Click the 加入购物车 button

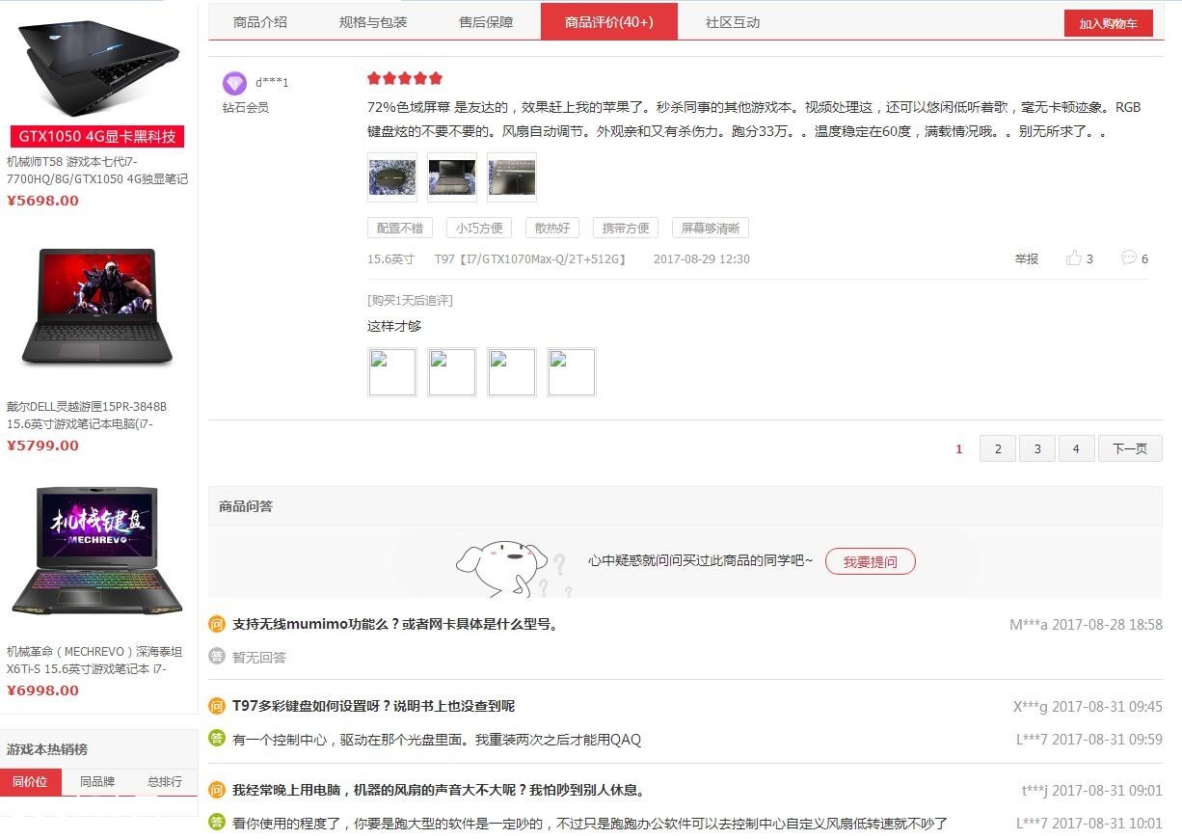coord(1109,23)
